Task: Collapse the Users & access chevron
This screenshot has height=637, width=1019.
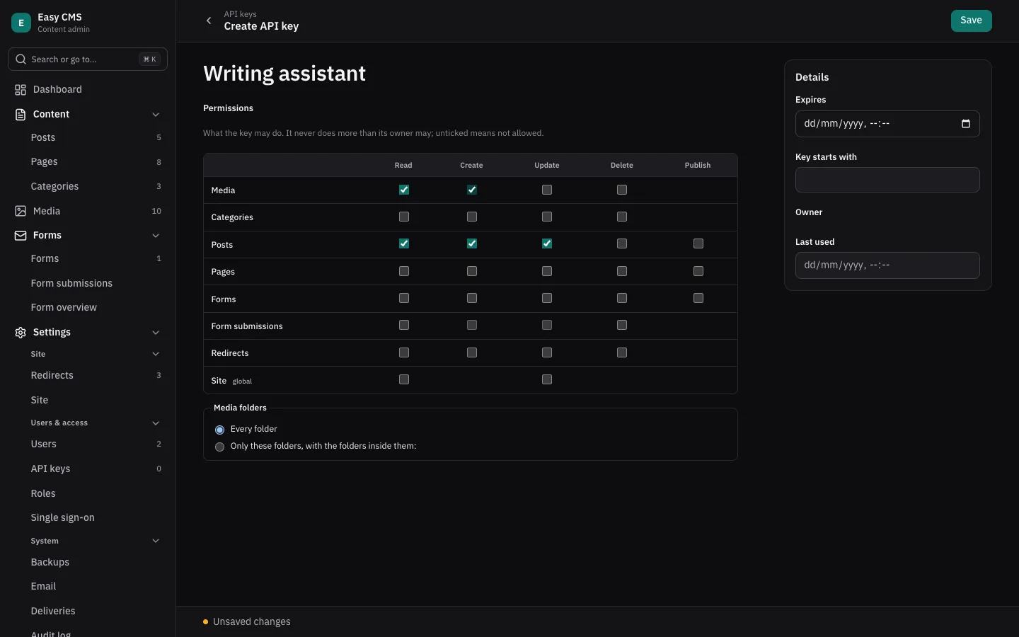Action: tap(156, 423)
